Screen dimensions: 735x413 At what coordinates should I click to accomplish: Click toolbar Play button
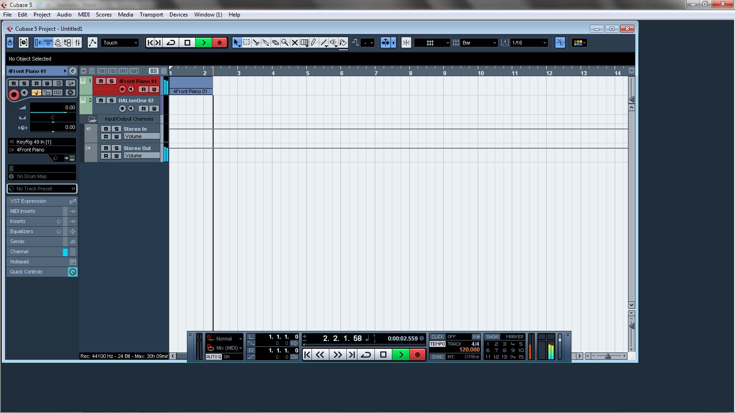point(204,43)
